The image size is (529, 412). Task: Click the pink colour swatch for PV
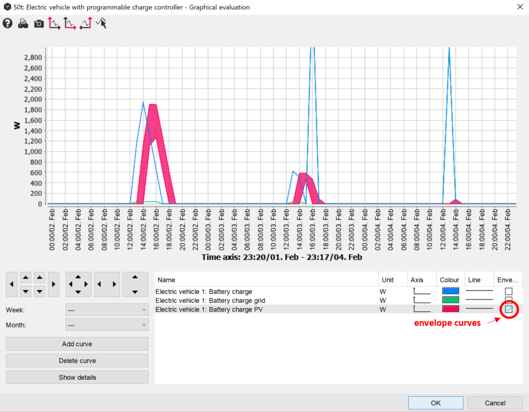point(450,309)
